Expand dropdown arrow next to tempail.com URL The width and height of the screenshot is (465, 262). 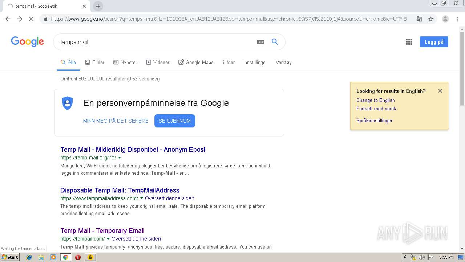click(108, 239)
